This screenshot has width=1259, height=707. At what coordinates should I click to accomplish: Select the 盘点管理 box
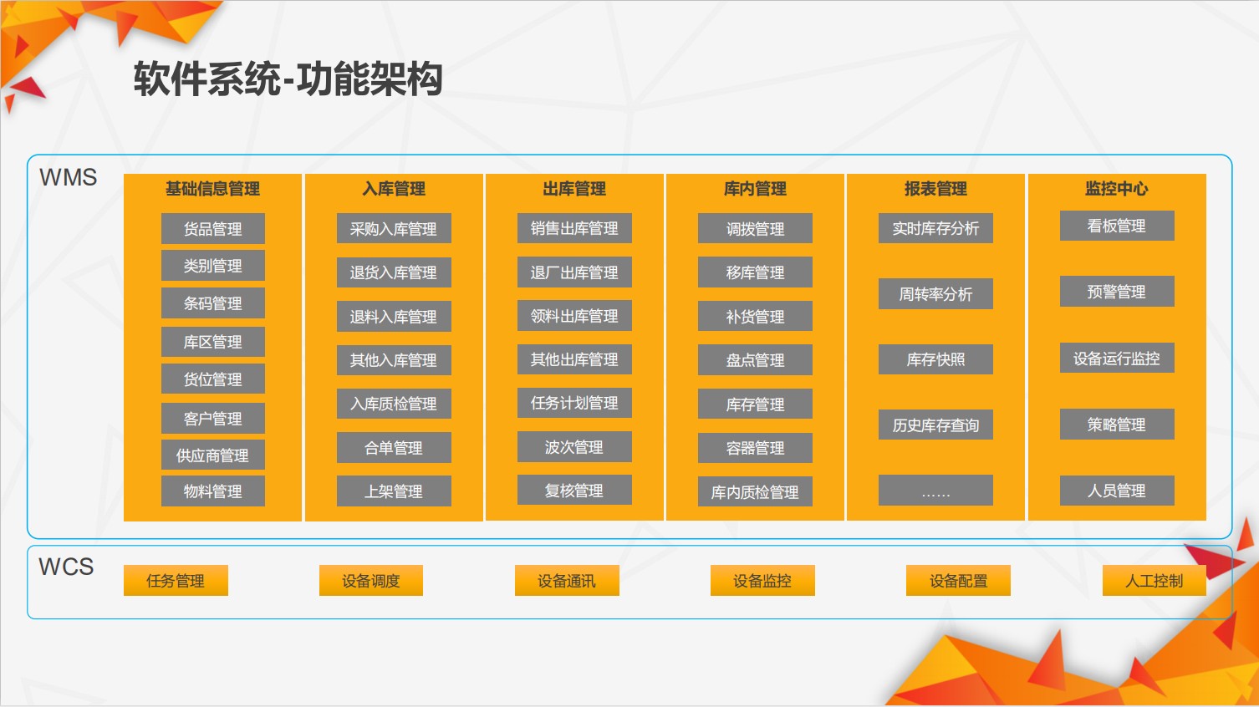(x=755, y=360)
